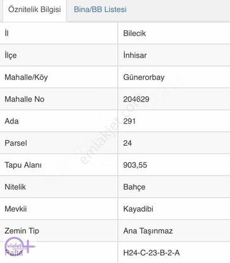Select the Zemin Tip row label
This screenshot has height=263, width=230.
22,231
